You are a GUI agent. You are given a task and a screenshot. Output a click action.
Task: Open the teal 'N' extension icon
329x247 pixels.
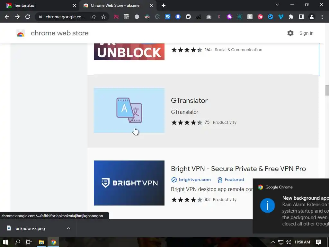[240, 17]
